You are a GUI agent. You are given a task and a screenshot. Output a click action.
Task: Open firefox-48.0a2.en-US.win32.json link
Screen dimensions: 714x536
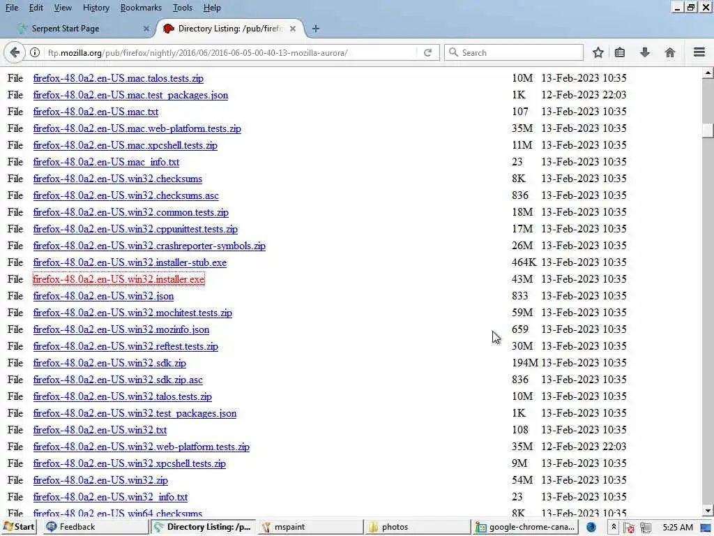click(x=103, y=296)
